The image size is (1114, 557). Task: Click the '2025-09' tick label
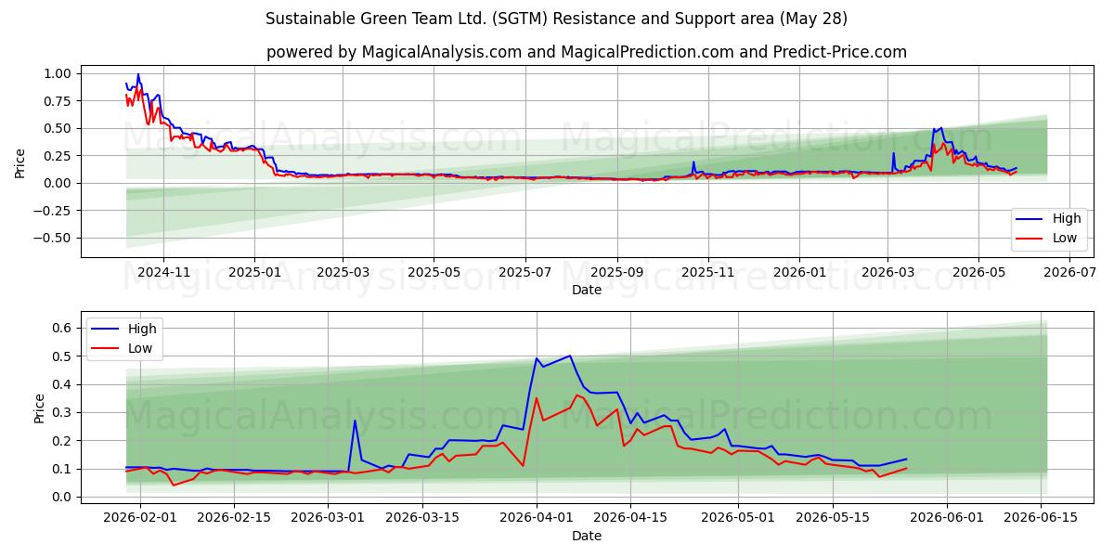(x=617, y=272)
